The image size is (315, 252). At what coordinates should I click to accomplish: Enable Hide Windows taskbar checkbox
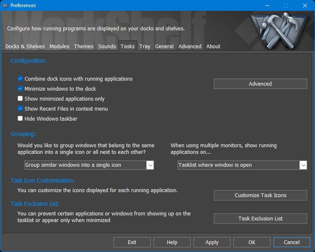click(20, 119)
